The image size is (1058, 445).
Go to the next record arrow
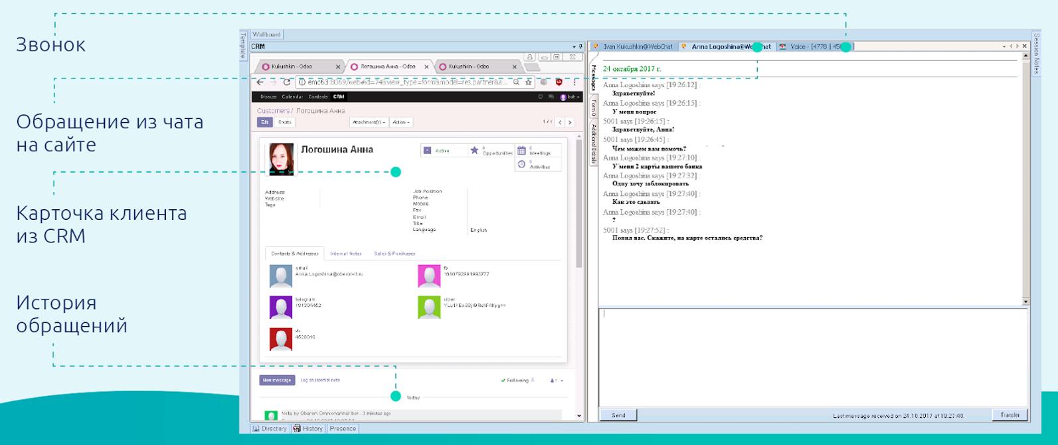coord(570,122)
